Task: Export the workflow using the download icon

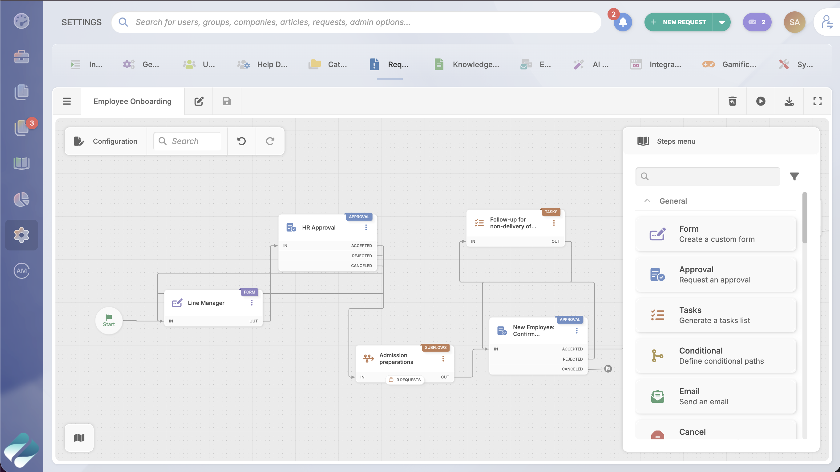Action: tap(789, 101)
